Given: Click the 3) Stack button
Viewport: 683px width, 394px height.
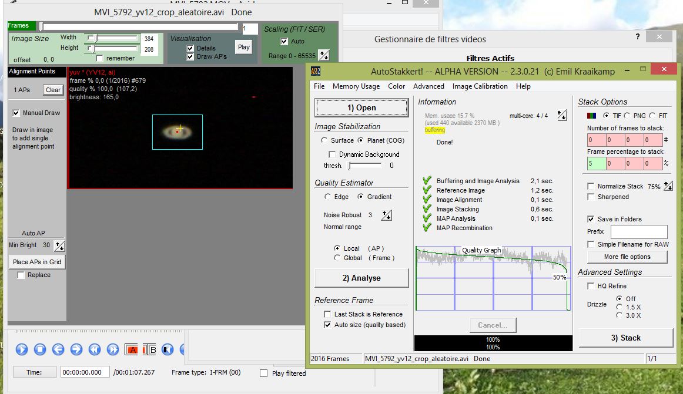Looking at the screenshot, I should (x=626, y=338).
